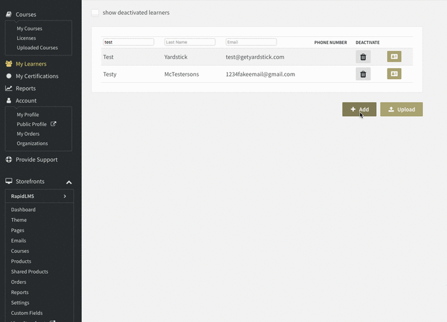Open storefront Courses
447x322 pixels.
(20, 251)
